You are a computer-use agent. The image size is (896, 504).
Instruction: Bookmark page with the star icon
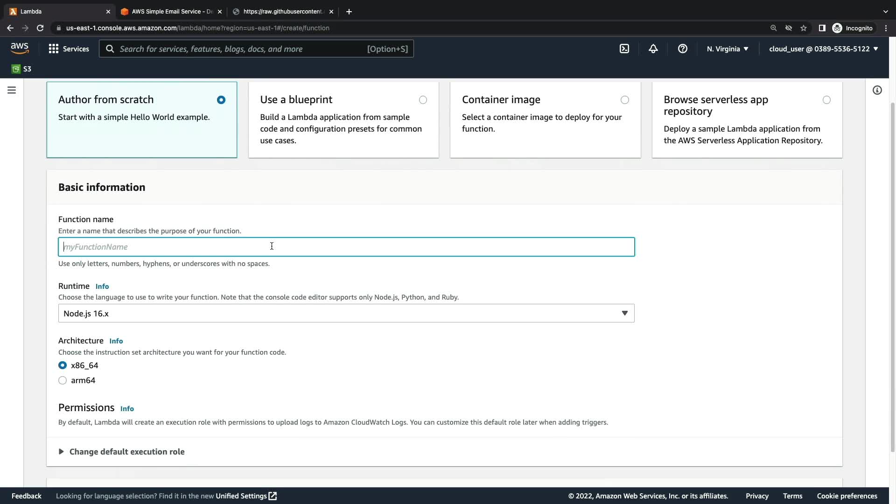point(804,28)
